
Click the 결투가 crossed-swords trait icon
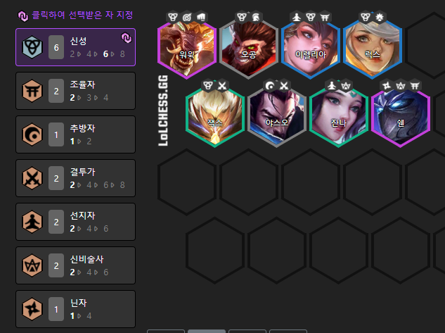tap(32, 178)
